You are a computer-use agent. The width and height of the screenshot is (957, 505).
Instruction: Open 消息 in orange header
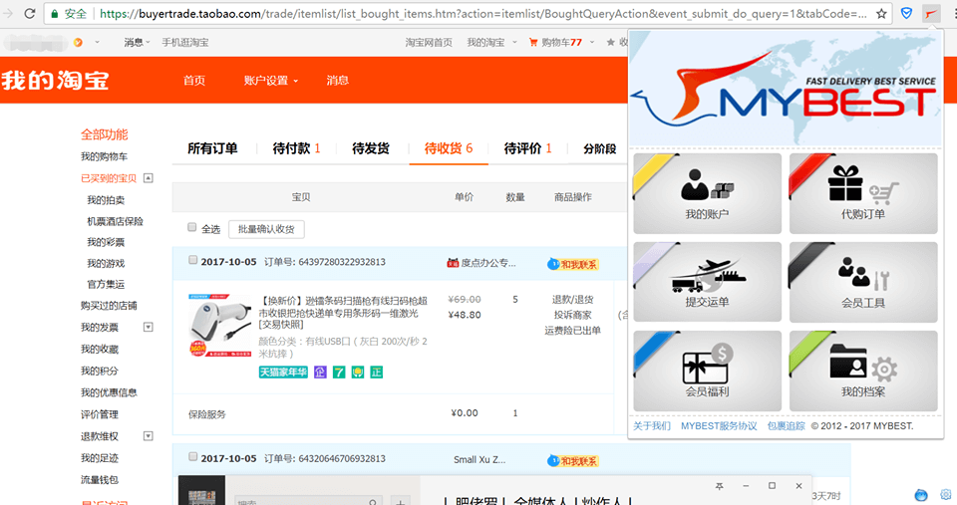click(x=338, y=81)
